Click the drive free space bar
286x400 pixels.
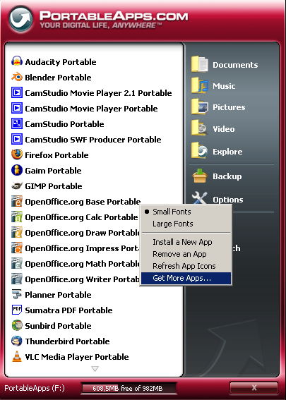[x=129, y=388]
